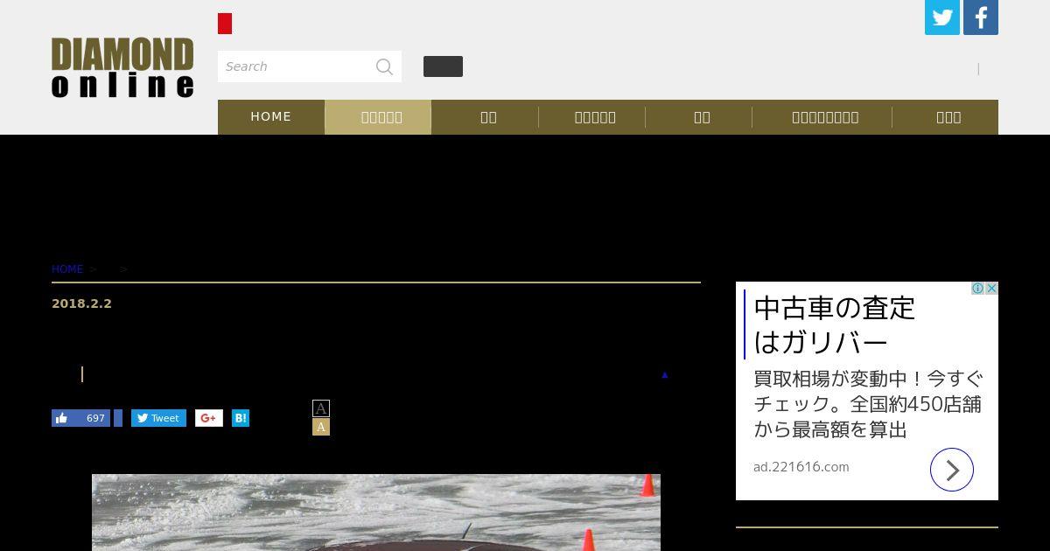Image resolution: width=1050 pixels, height=551 pixels.
Task: Close the Gulliver ad with X
Action: tap(991, 289)
